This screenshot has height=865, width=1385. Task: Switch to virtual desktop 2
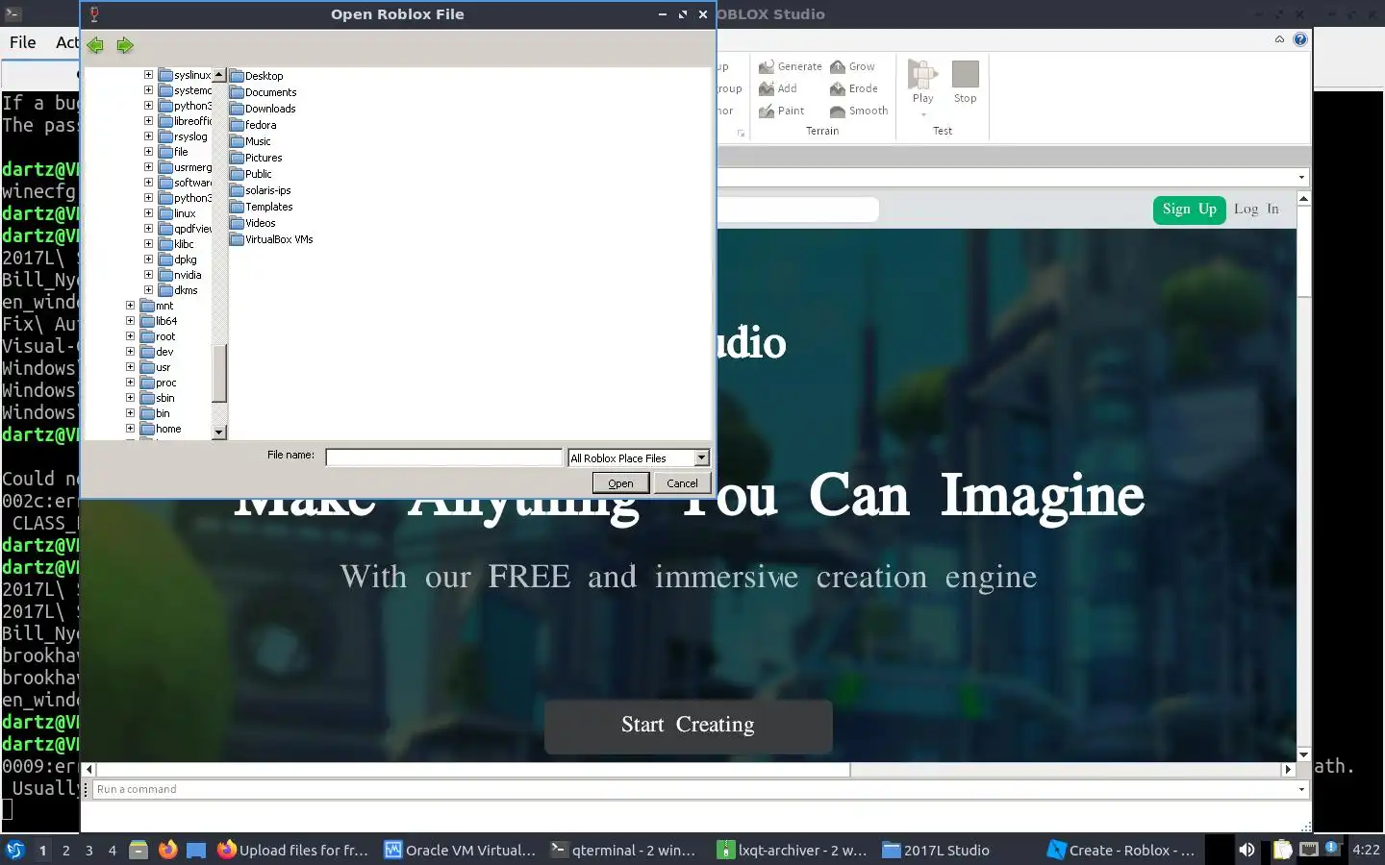[65, 850]
